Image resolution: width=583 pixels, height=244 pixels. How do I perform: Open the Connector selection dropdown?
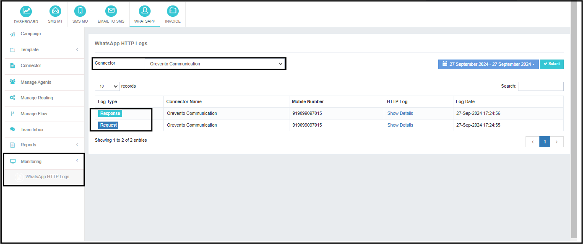coord(215,63)
